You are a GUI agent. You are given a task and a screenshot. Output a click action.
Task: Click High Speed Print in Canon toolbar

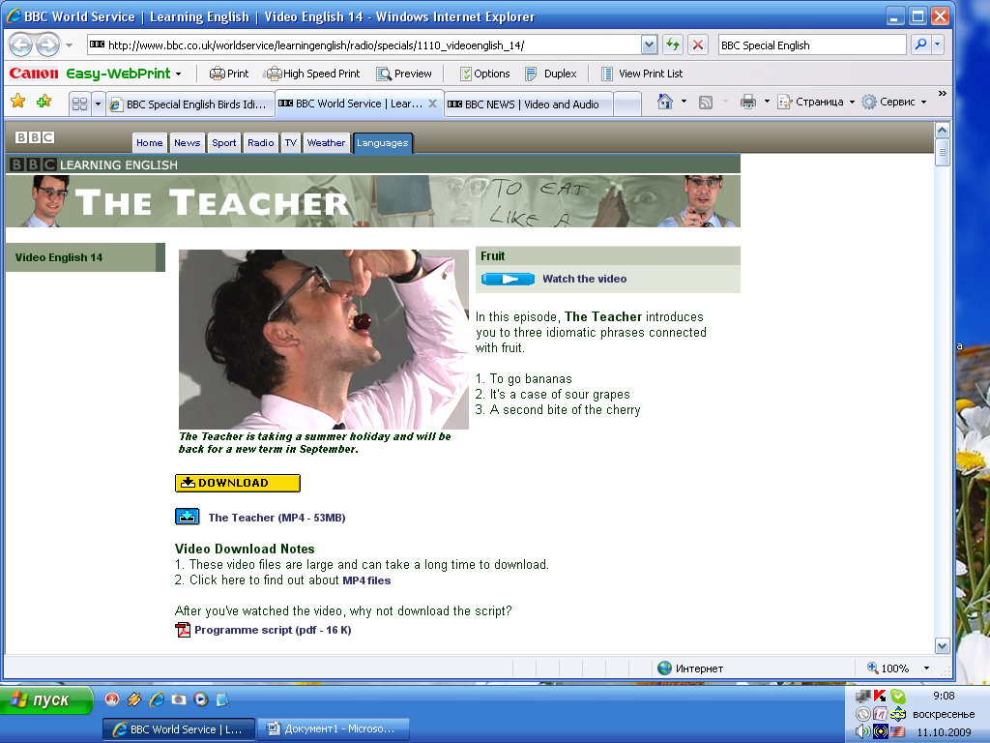tap(312, 74)
